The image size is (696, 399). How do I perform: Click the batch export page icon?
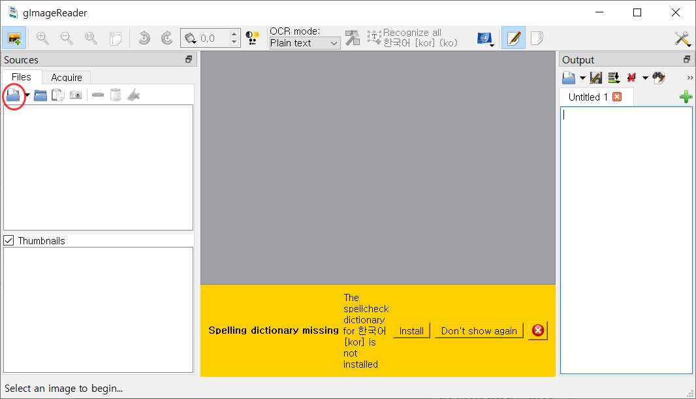537,38
